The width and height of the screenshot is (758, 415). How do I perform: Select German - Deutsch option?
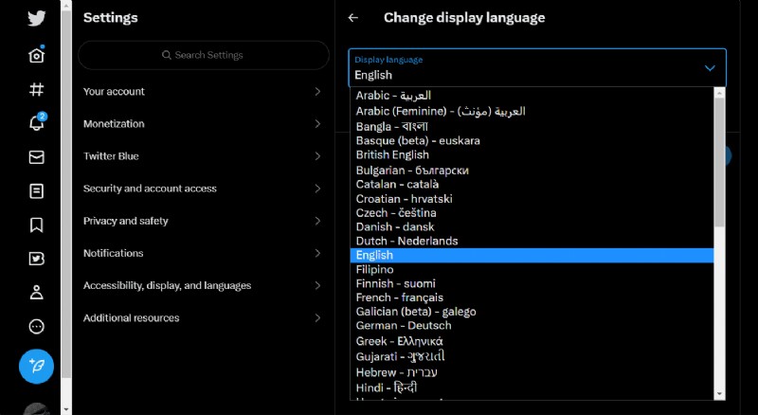532,326
